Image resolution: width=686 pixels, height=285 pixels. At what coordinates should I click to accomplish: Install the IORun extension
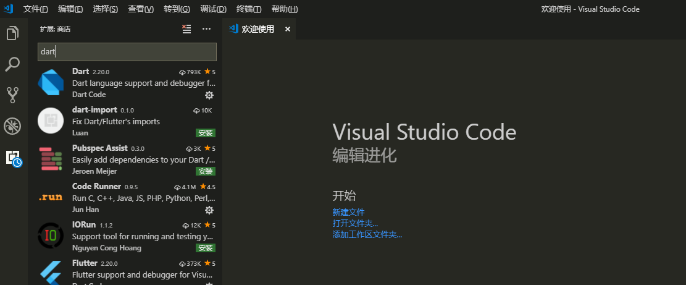pos(206,249)
